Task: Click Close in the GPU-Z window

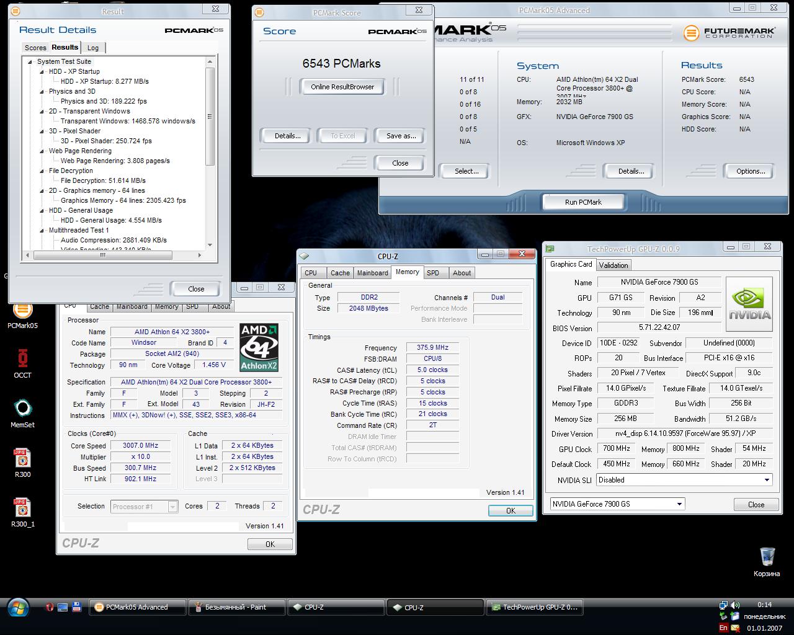Action: [756, 505]
